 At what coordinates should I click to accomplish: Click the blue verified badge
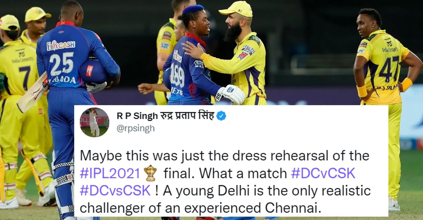[x=221, y=116]
